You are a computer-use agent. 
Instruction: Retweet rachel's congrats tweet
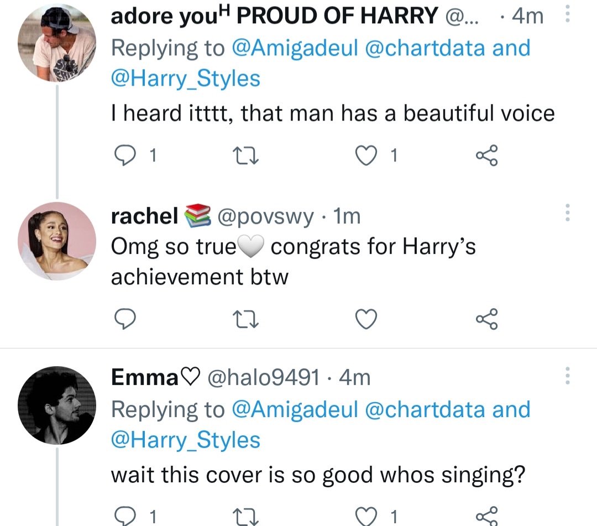[x=247, y=319]
